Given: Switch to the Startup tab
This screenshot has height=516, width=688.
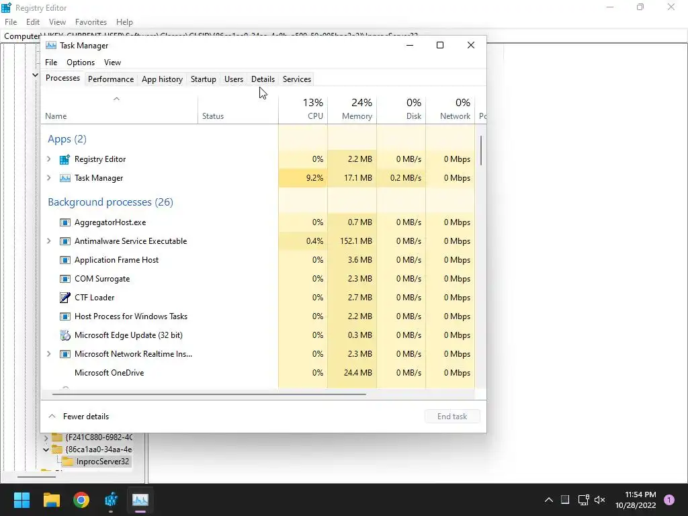Looking at the screenshot, I should (203, 79).
